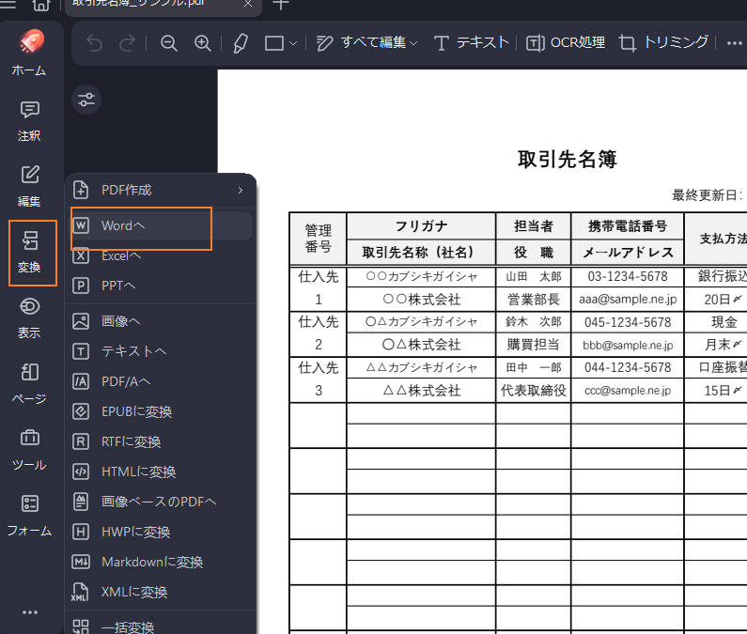Click the redo arrow
This screenshot has width=747, height=634.
tap(127, 43)
